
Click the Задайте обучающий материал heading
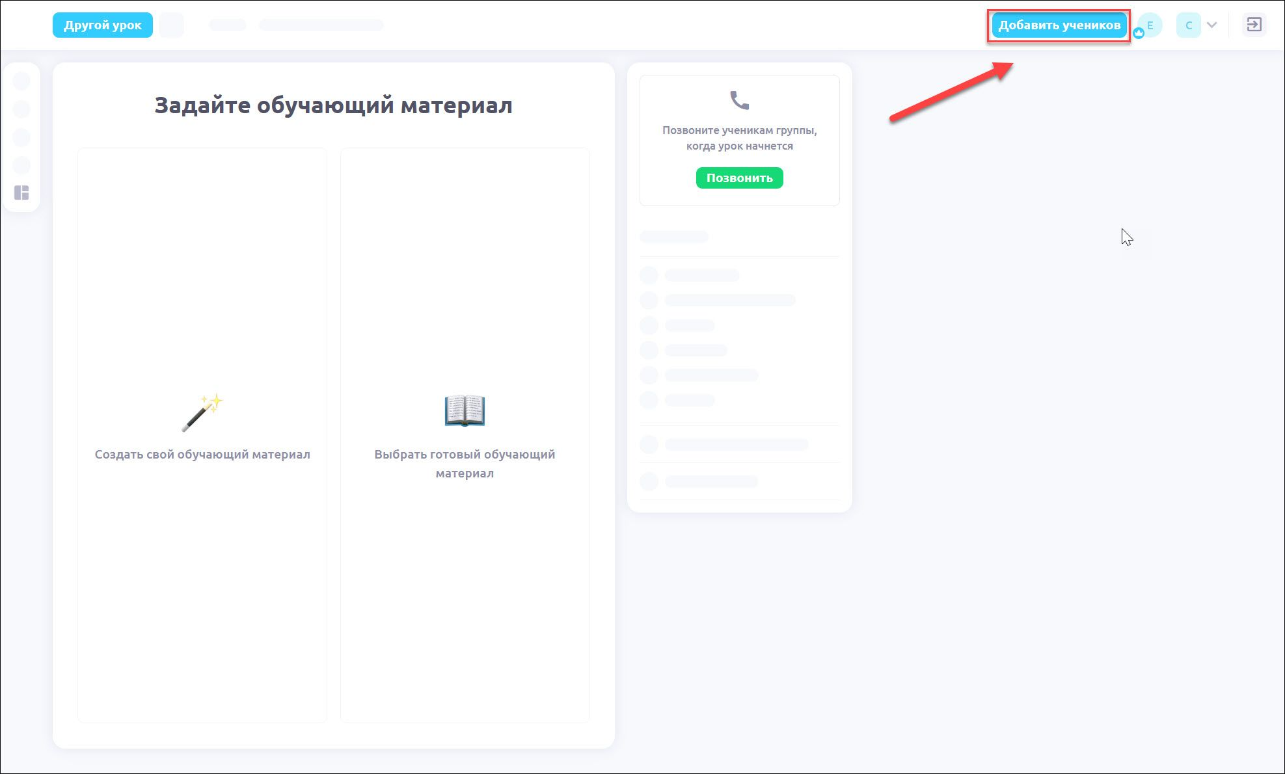(x=333, y=105)
